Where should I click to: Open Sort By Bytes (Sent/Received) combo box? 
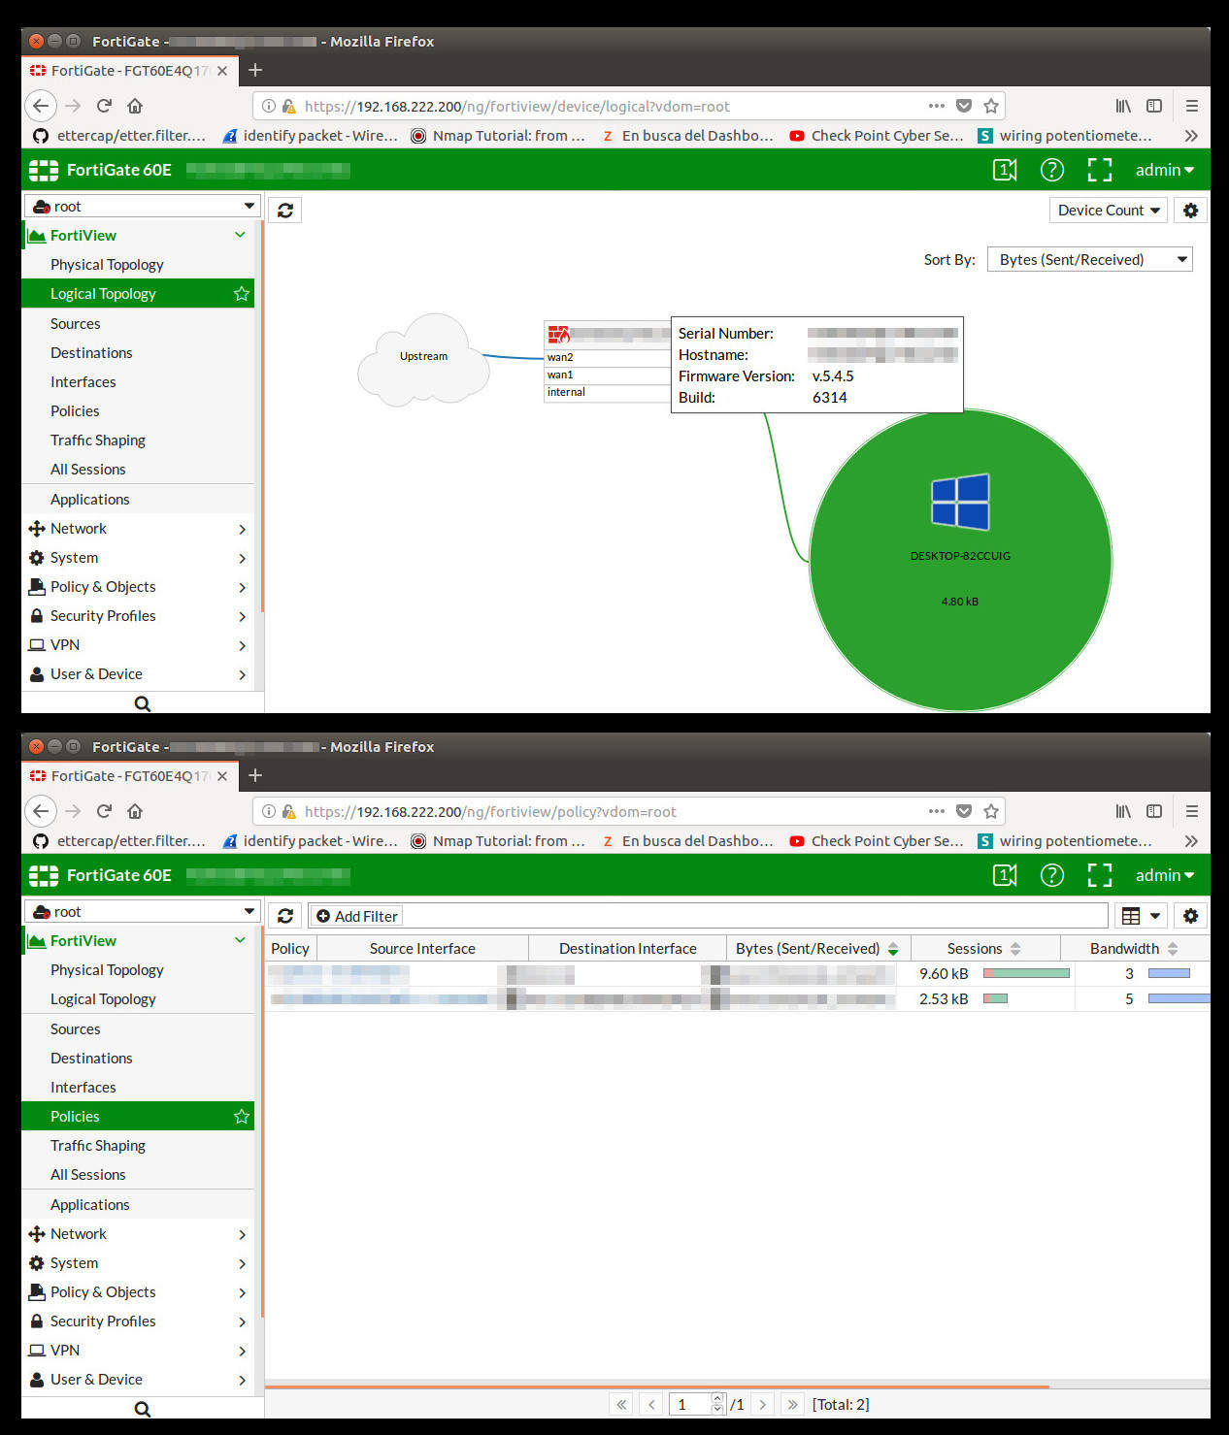[x=1089, y=259]
